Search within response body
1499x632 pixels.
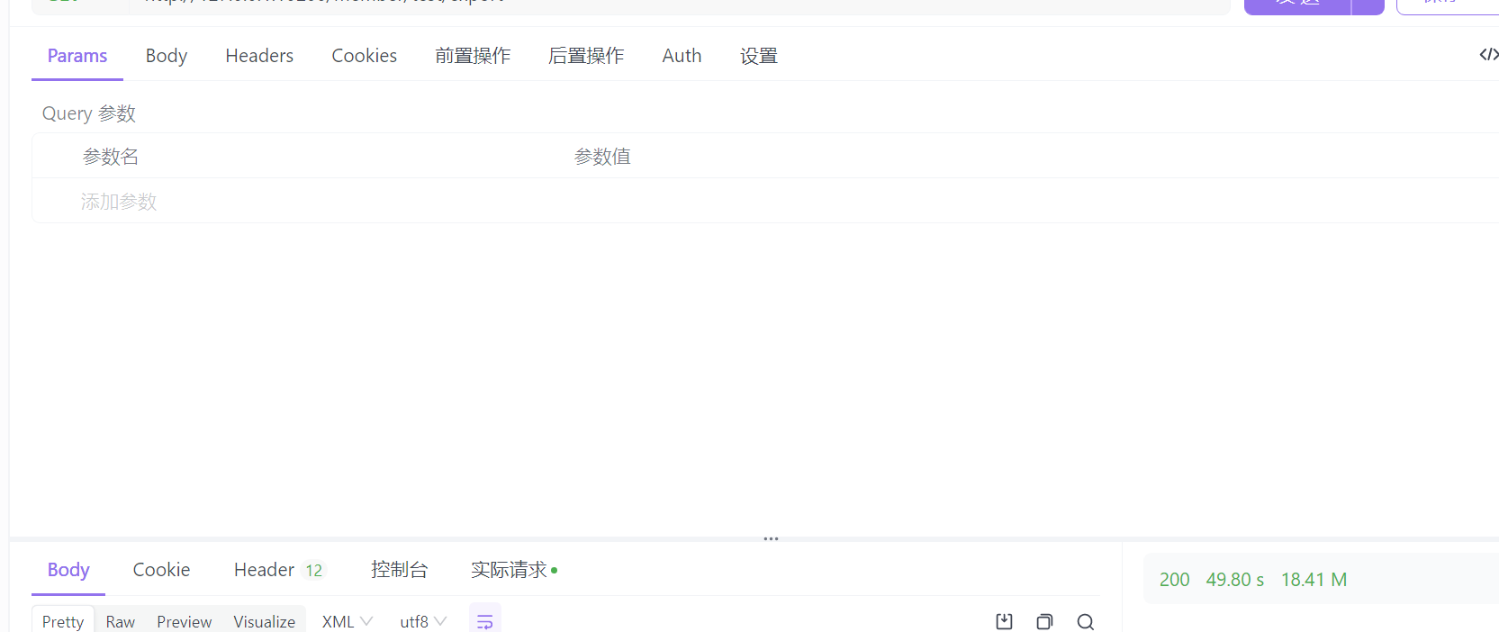(1086, 621)
